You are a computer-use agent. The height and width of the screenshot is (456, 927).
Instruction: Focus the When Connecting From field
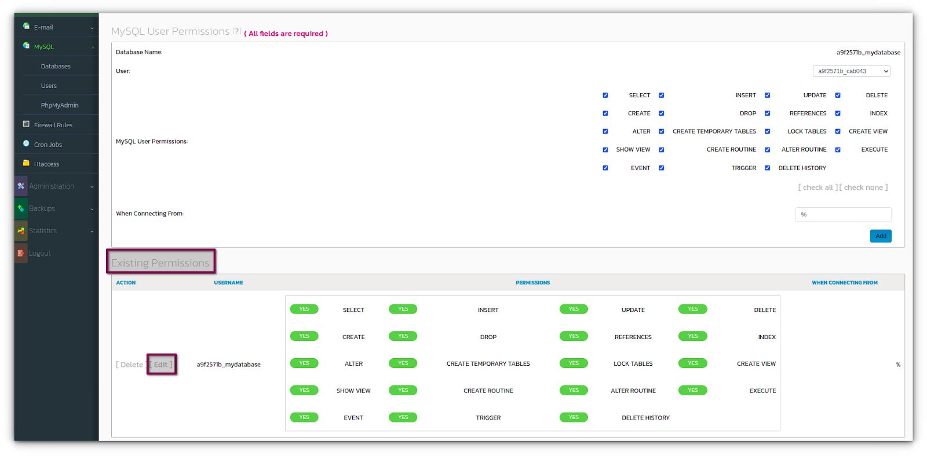[x=844, y=214]
